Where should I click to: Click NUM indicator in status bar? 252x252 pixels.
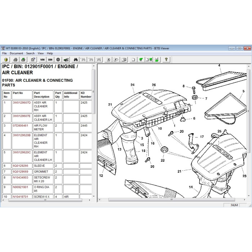click(234, 205)
